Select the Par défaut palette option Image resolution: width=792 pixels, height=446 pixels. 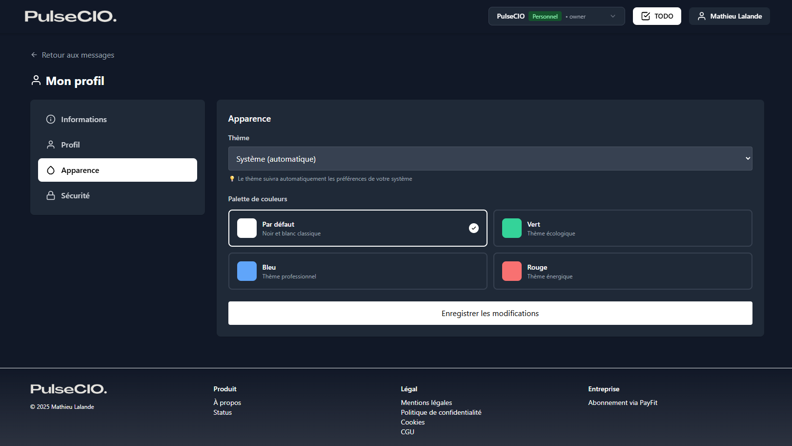(357, 228)
